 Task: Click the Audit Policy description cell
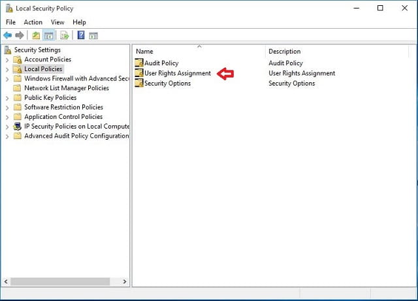pos(285,63)
